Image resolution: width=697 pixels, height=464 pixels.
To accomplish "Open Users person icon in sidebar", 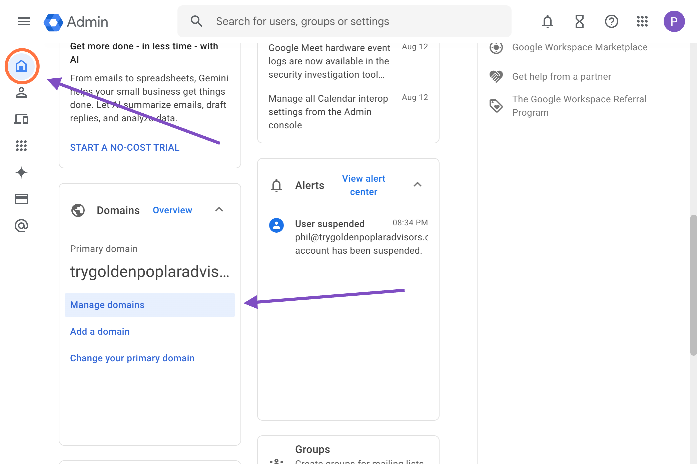I will coord(21,92).
